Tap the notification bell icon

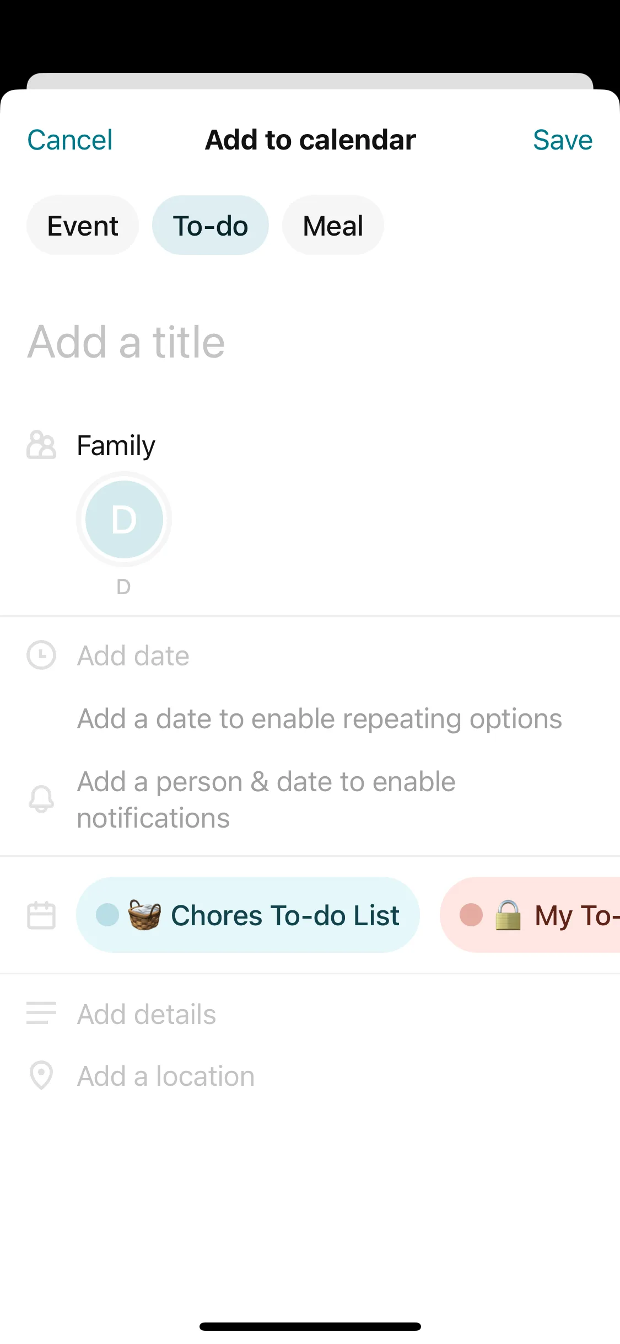point(41,799)
